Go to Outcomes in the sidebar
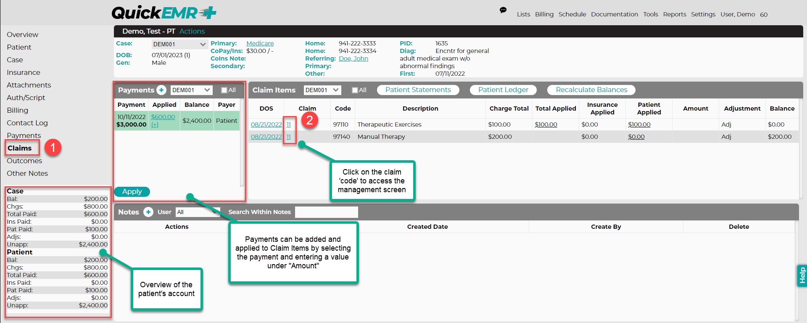Image resolution: width=807 pixels, height=323 pixels. pyautogui.click(x=24, y=161)
